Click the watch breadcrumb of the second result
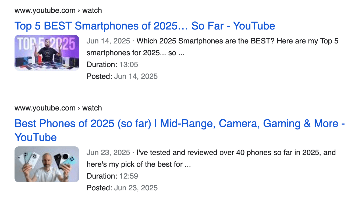 pos(93,108)
